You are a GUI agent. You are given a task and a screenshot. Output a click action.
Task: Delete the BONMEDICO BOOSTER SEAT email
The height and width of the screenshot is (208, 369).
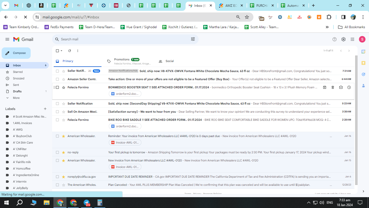333,87
